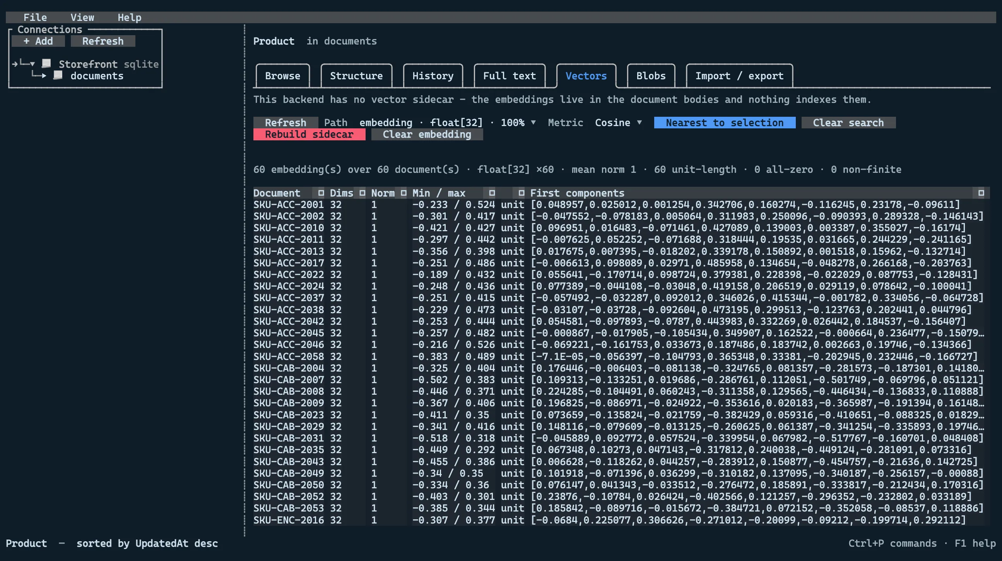Open the File menu
This screenshot has width=1002, height=561.
[x=35, y=17]
